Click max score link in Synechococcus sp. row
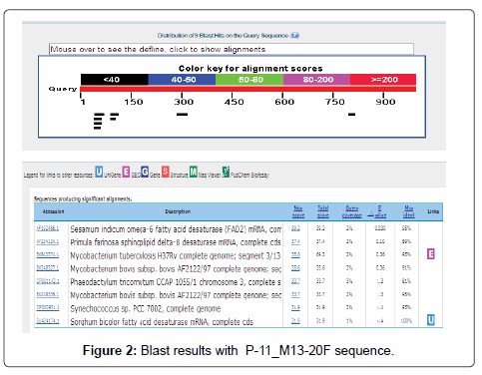 295,307
